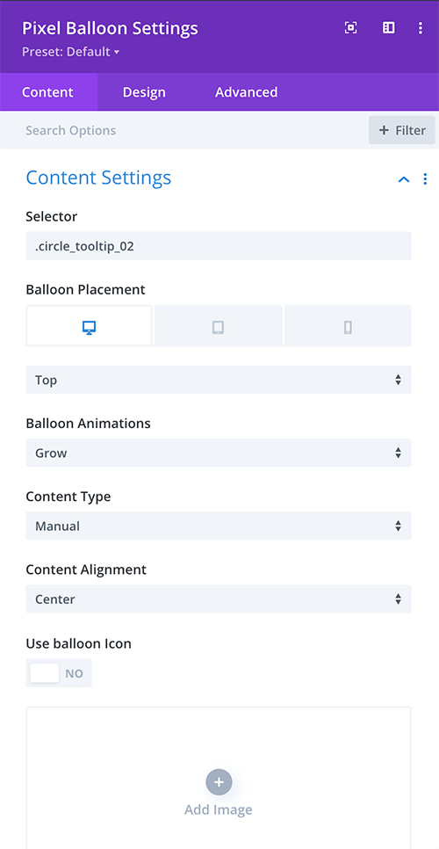Viewport: 439px width, 849px height.
Task: Click the Filter button
Action: 402,130
